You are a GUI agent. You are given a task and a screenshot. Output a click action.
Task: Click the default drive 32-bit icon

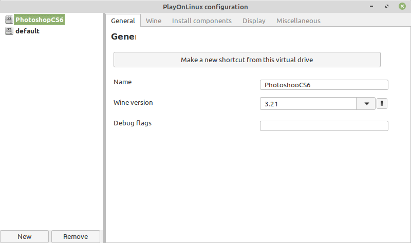pyautogui.click(x=9, y=31)
